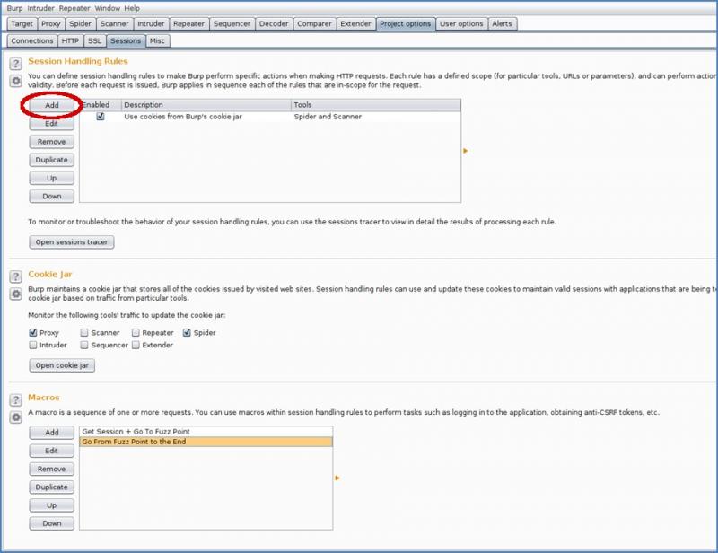Select rule 'Use cookies from Burp's cookie jar'
718x553 pixels.
[270, 117]
